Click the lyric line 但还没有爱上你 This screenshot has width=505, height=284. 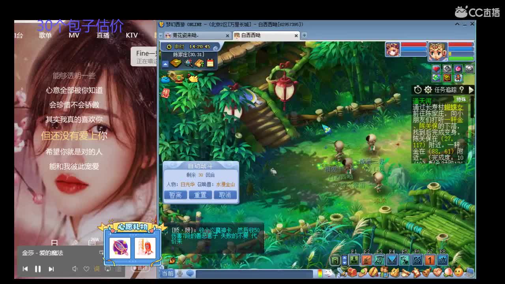click(74, 136)
